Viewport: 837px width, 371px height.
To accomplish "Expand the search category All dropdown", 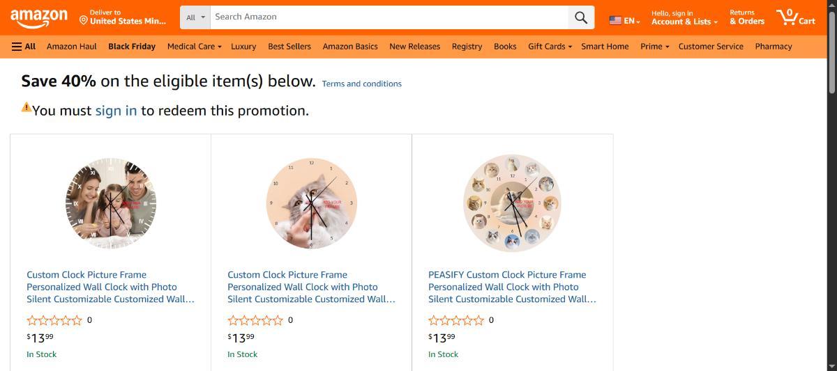I will [x=196, y=17].
